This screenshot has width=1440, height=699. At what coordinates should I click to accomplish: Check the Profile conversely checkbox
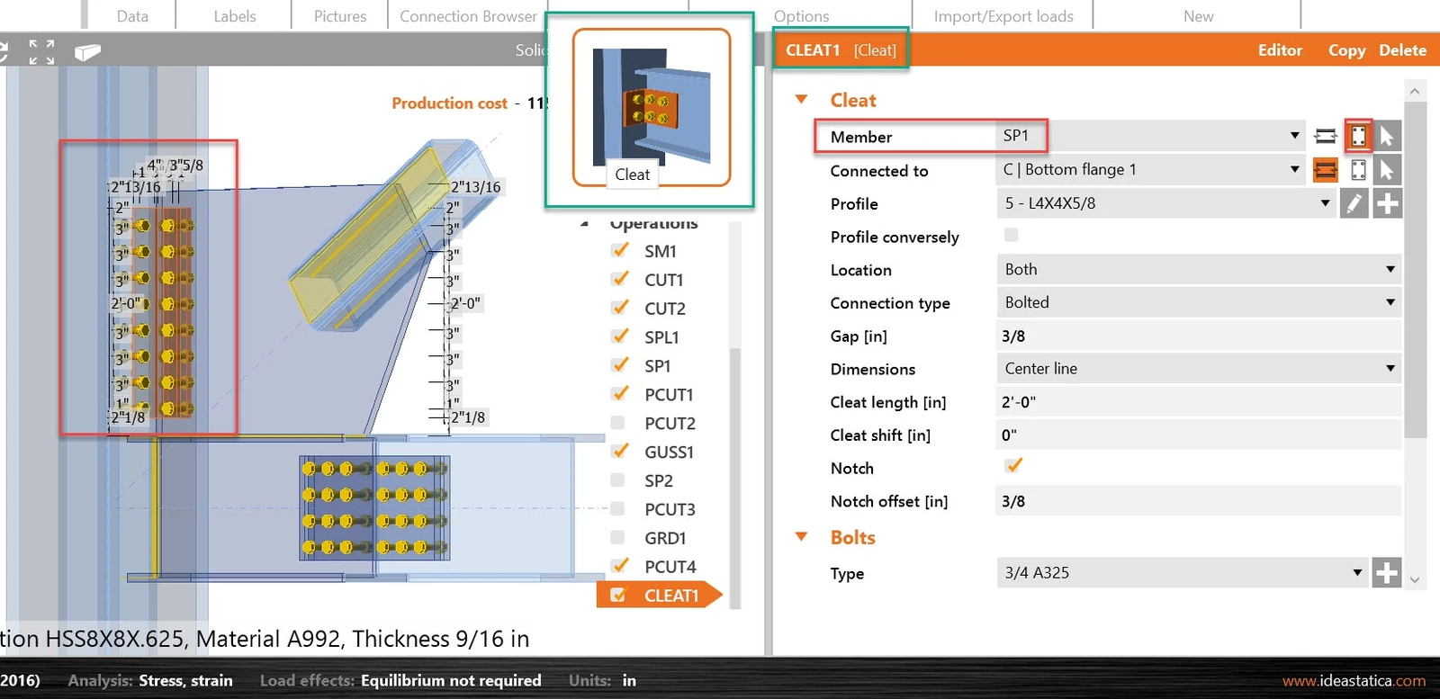point(1012,235)
